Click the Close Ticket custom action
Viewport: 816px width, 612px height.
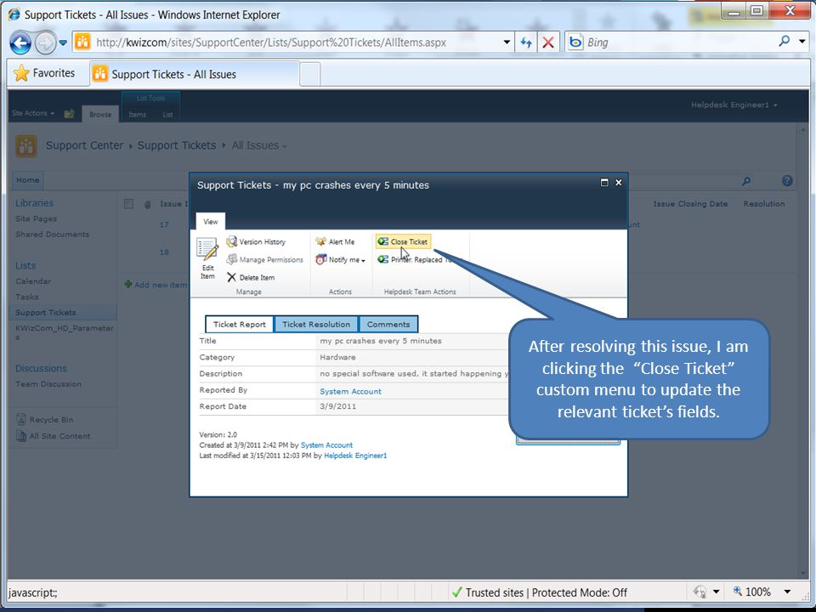click(x=403, y=242)
